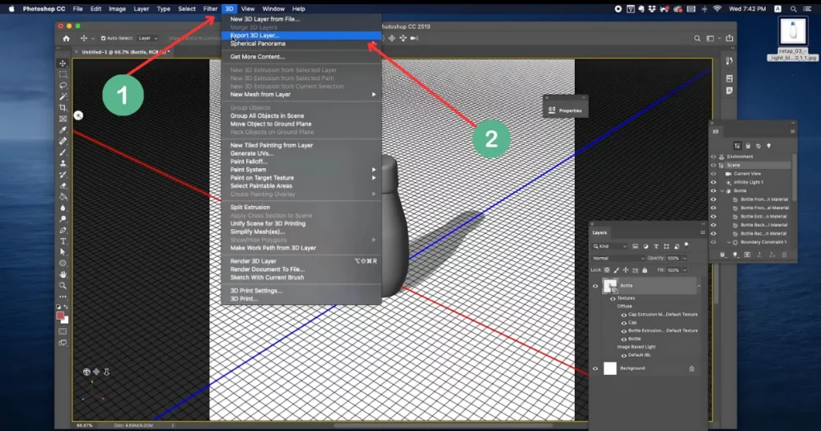821x431 pixels.
Task: Hide the Environment in 3D panel
Action: coord(713,156)
